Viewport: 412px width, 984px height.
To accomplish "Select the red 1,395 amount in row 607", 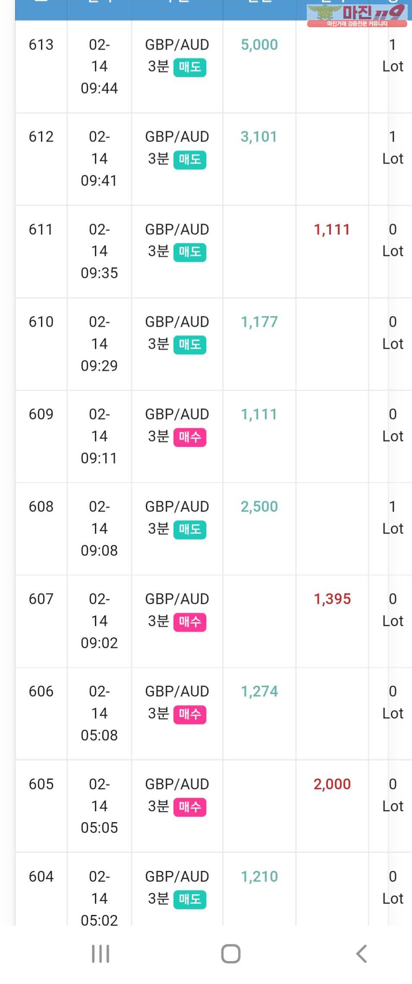I will [x=332, y=599].
